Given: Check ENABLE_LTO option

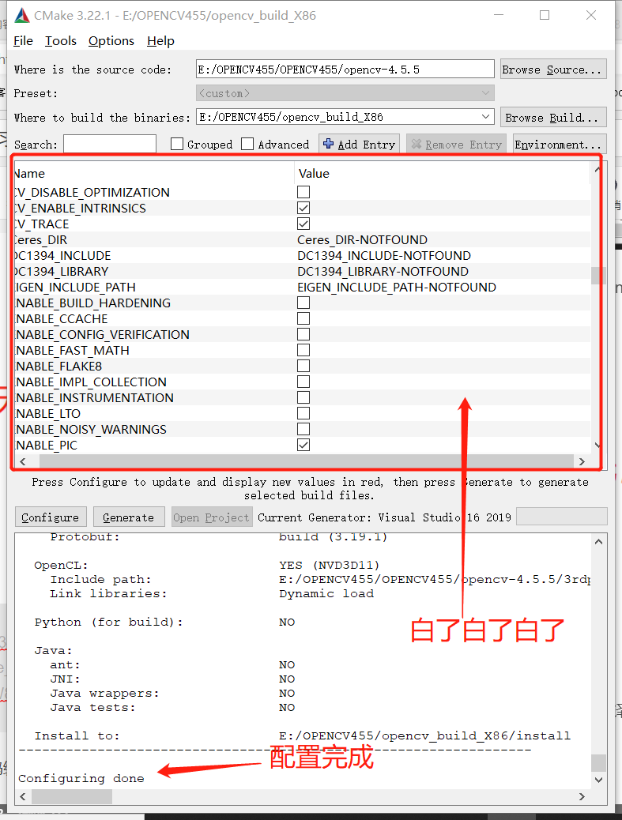Looking at the screenshot, I should [303, 413].
